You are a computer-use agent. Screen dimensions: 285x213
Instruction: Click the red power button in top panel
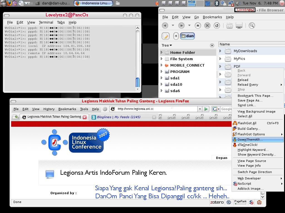click(282, 3)
